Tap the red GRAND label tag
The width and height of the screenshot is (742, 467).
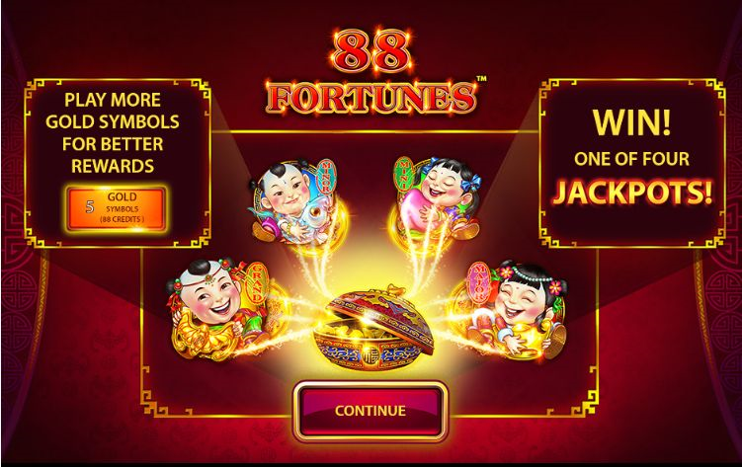257,282
